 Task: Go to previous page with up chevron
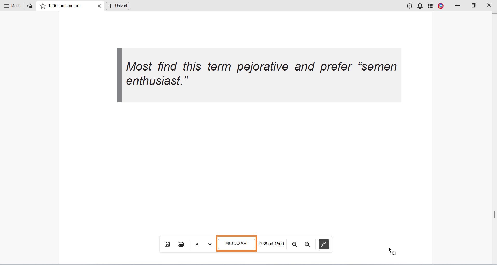pyautogui.click(x=197, y=244)
